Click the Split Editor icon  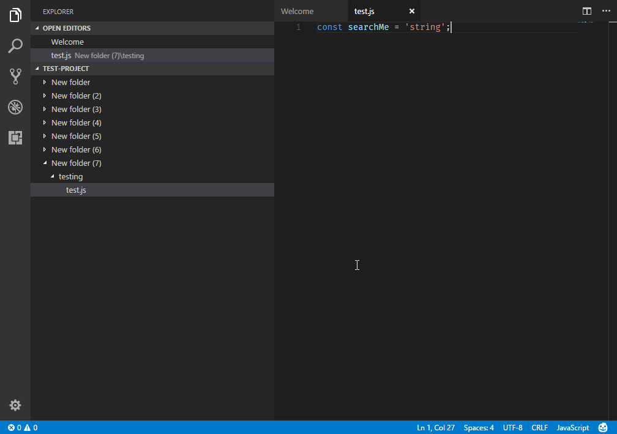click(x=586, y=11)
